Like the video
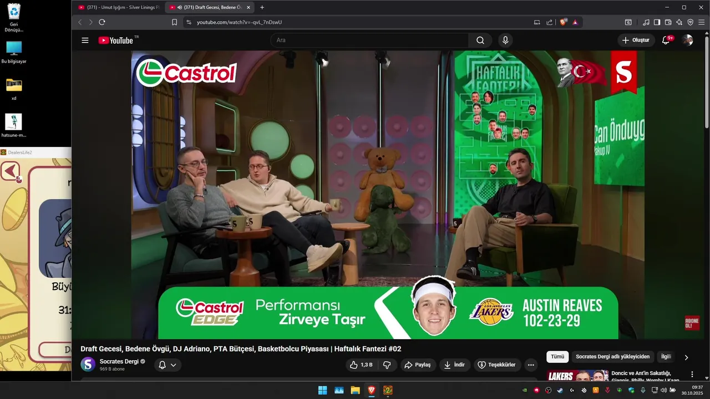Image resolution: width=710 pixels, height=399 pixels. coord(361,365)
